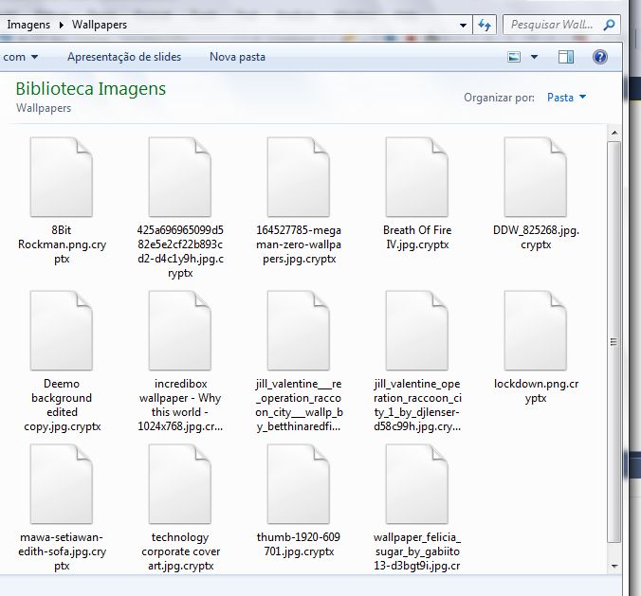Image resolution: width=641 pixels, height=596 pixels.
Task: Select jill_valentine_operation_raccoon_city_1_by_djlenser file icon
Action: point(417,331)
